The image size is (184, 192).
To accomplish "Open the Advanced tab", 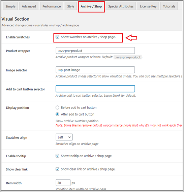I will (x=29, y=6).
